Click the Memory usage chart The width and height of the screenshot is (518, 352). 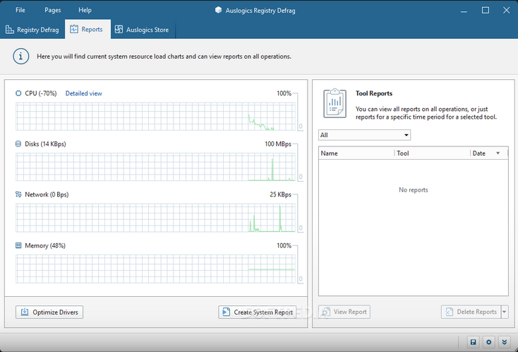tap(155, 269)
